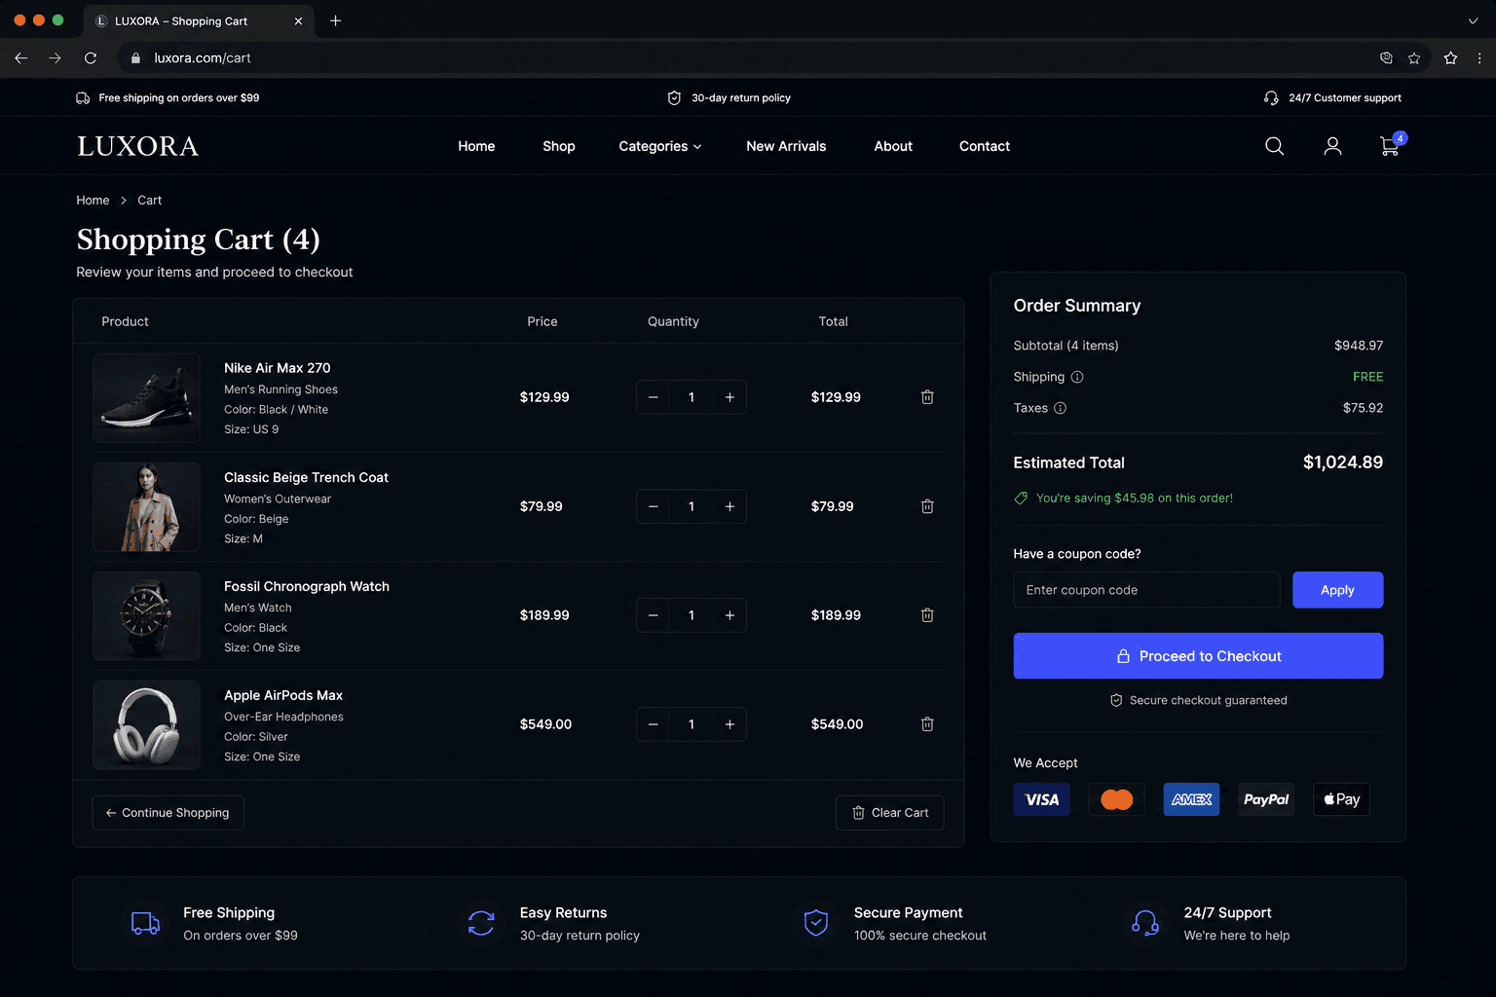1496x997 pixels.
Task: Click the LUXORA logo
Action: (137, 146)
